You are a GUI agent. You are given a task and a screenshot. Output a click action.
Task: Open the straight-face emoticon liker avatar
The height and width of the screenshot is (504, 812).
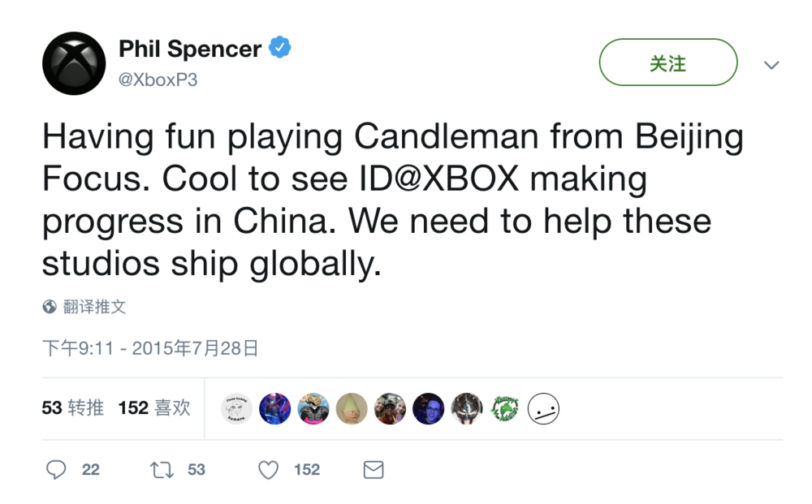tap(543, 409)
